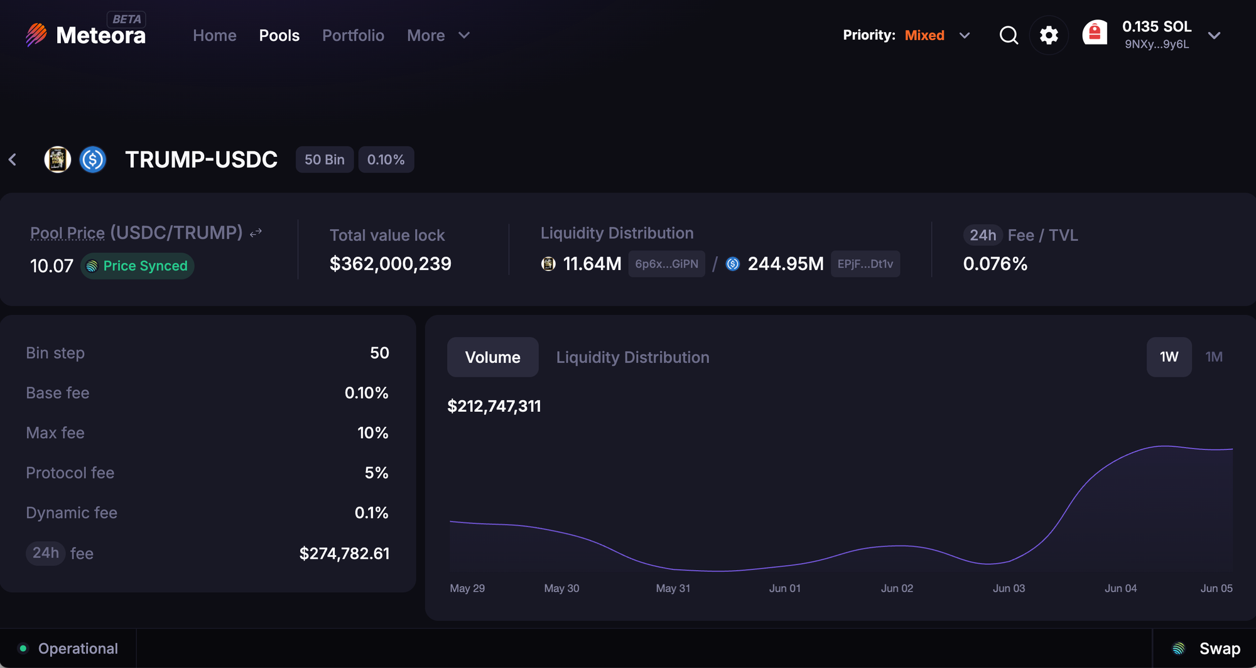Switch chart range to 1W
Screen dimensions: 1256x668
pos(1169,357)
